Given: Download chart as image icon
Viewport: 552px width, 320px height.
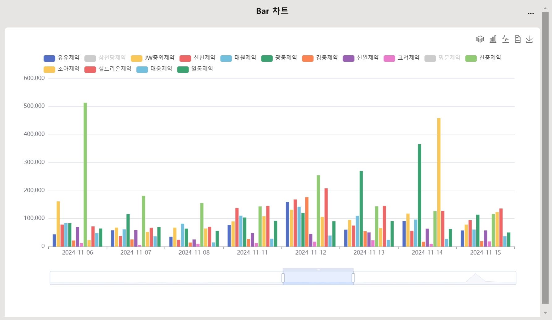Looking at the screenshot, I should pyautogui.click(x=529, y=39).
